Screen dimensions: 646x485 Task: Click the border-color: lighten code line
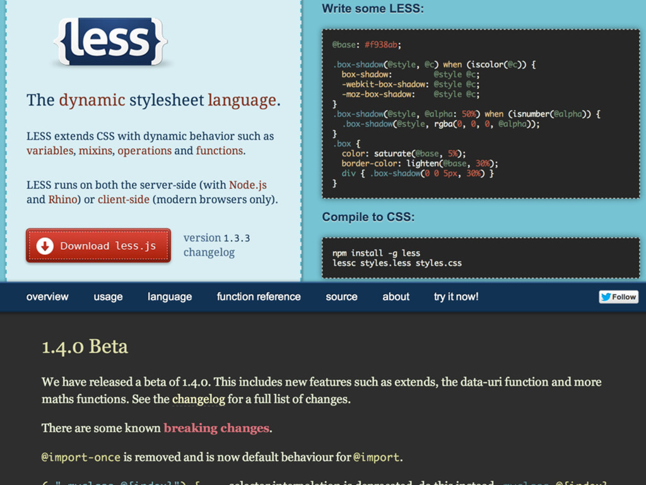click(x=420, y=164)
